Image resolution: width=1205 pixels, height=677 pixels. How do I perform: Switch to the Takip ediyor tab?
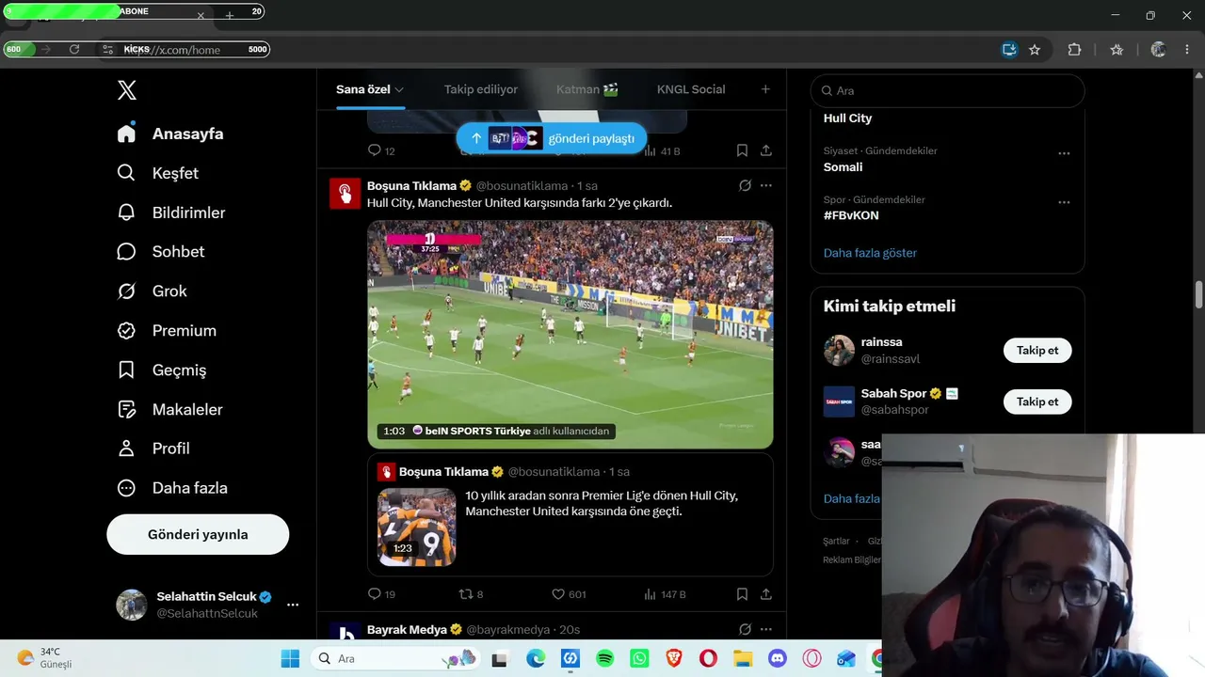point(481,89)
